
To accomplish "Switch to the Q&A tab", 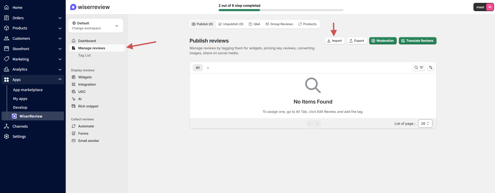I will pos(254,24).
